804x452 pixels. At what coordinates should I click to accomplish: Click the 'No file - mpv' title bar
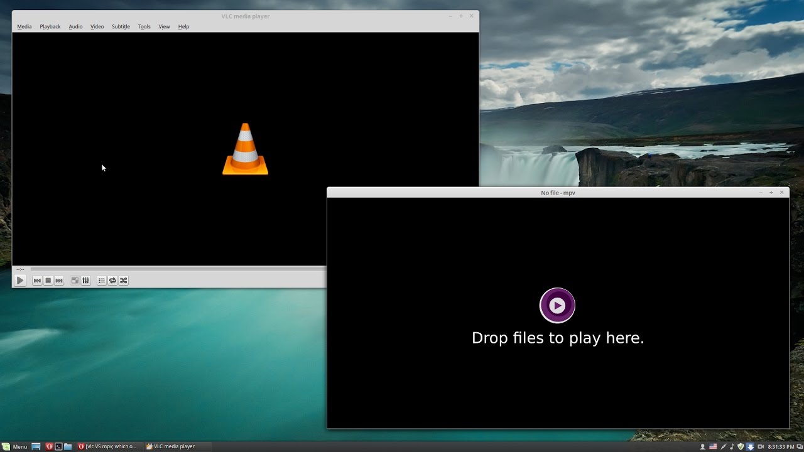tap(558, 193)
